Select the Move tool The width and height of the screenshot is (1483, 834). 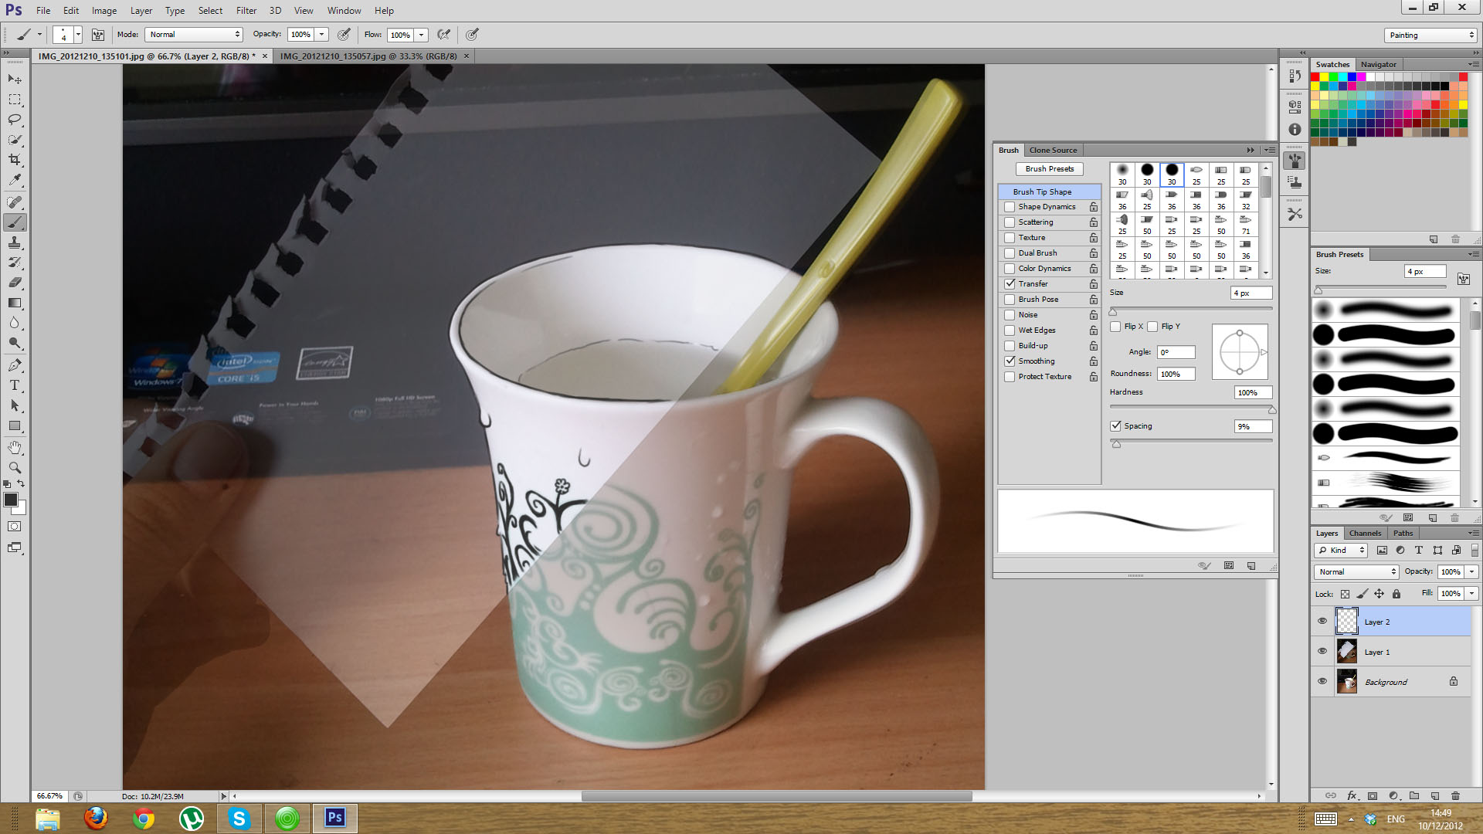(x=15, y=80)
